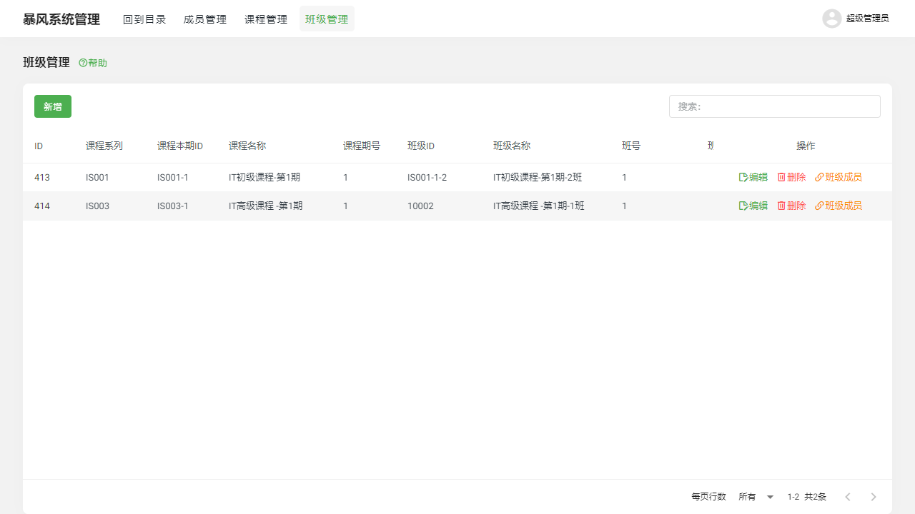Open the help question-mark icon beside 班级管理

pyautogui.click(x=81, y=63)
